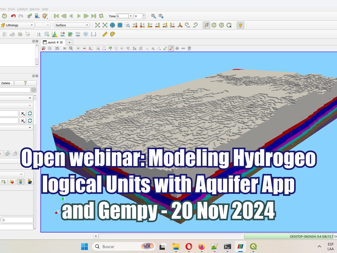Click the Python calculator {...} icon
This screenshot has width=337, height=253.
93,35
